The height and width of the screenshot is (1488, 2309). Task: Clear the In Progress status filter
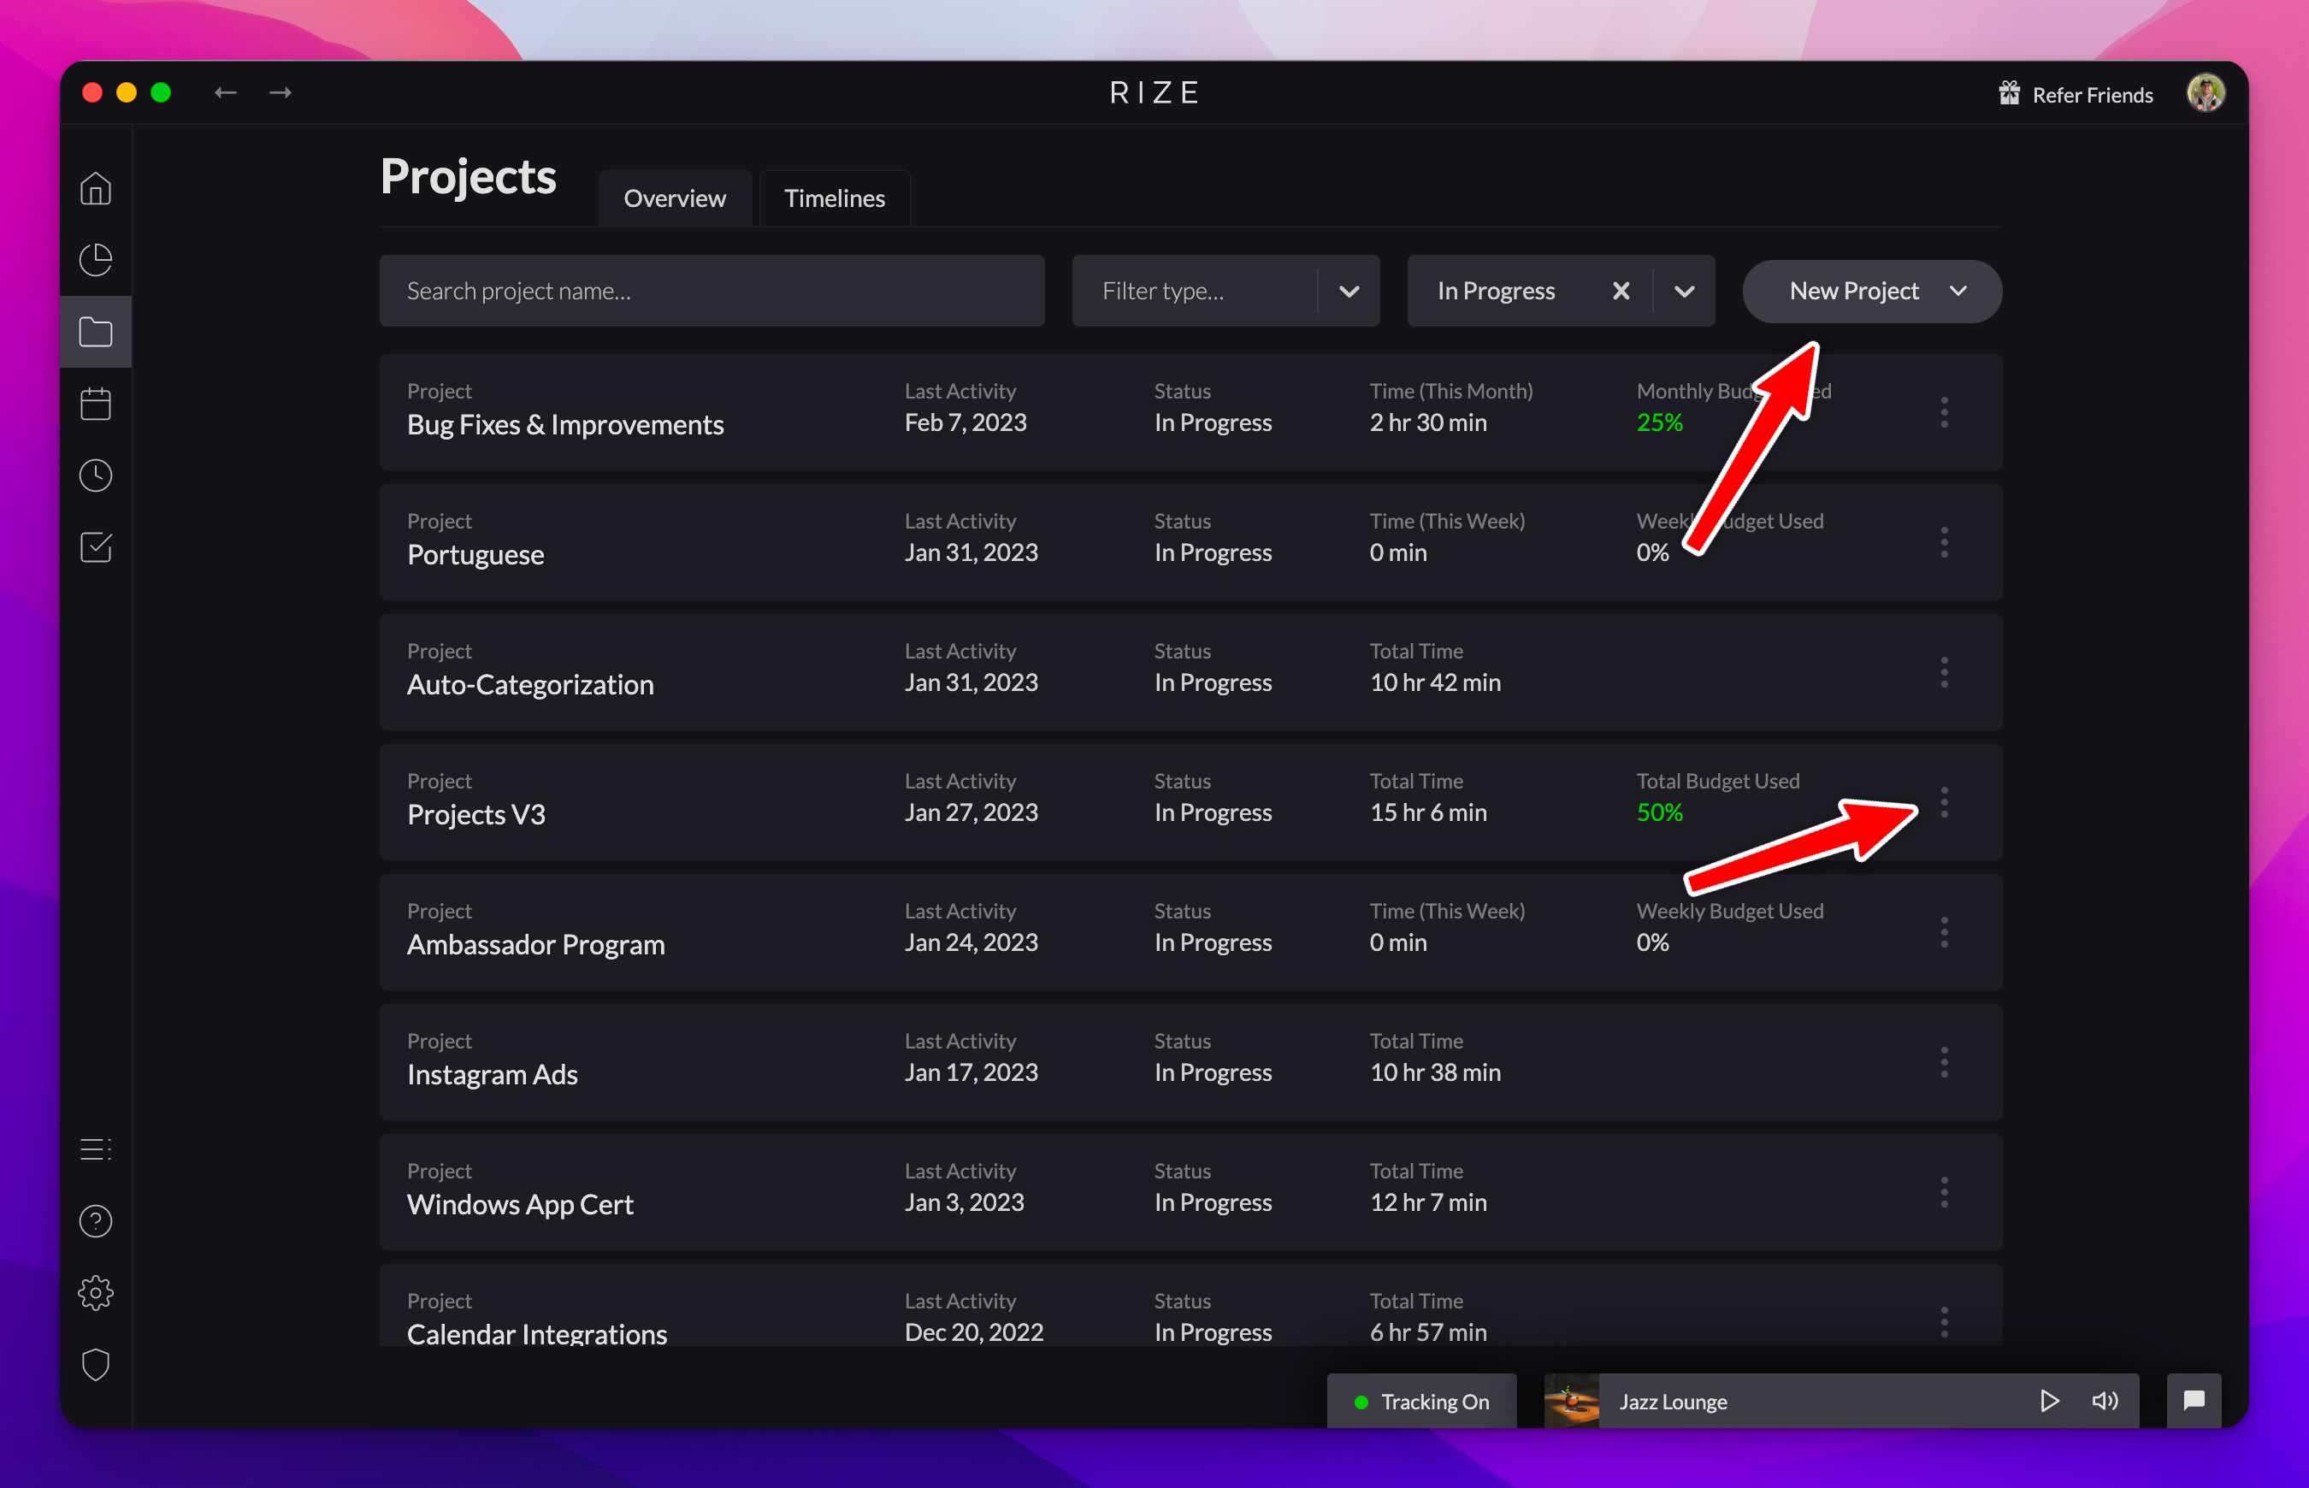click(x=1621, y=291)
